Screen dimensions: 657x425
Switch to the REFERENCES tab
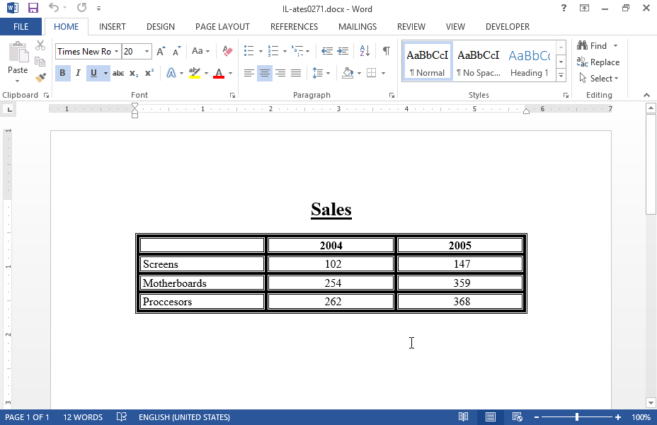point(294,27)
